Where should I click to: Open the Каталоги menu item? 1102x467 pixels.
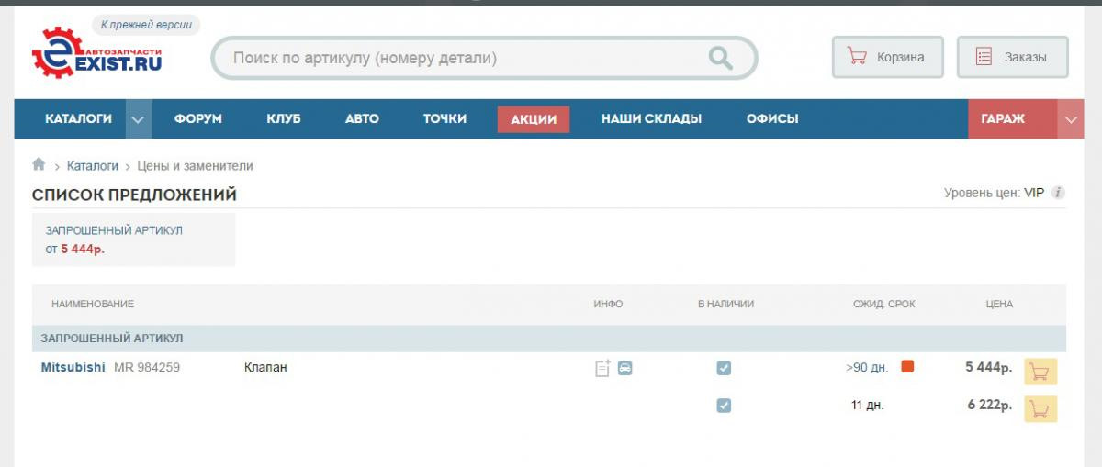pos(79,118)
